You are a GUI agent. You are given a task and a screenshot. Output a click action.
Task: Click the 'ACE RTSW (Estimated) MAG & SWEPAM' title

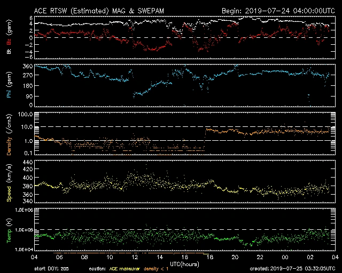(99, 11)
